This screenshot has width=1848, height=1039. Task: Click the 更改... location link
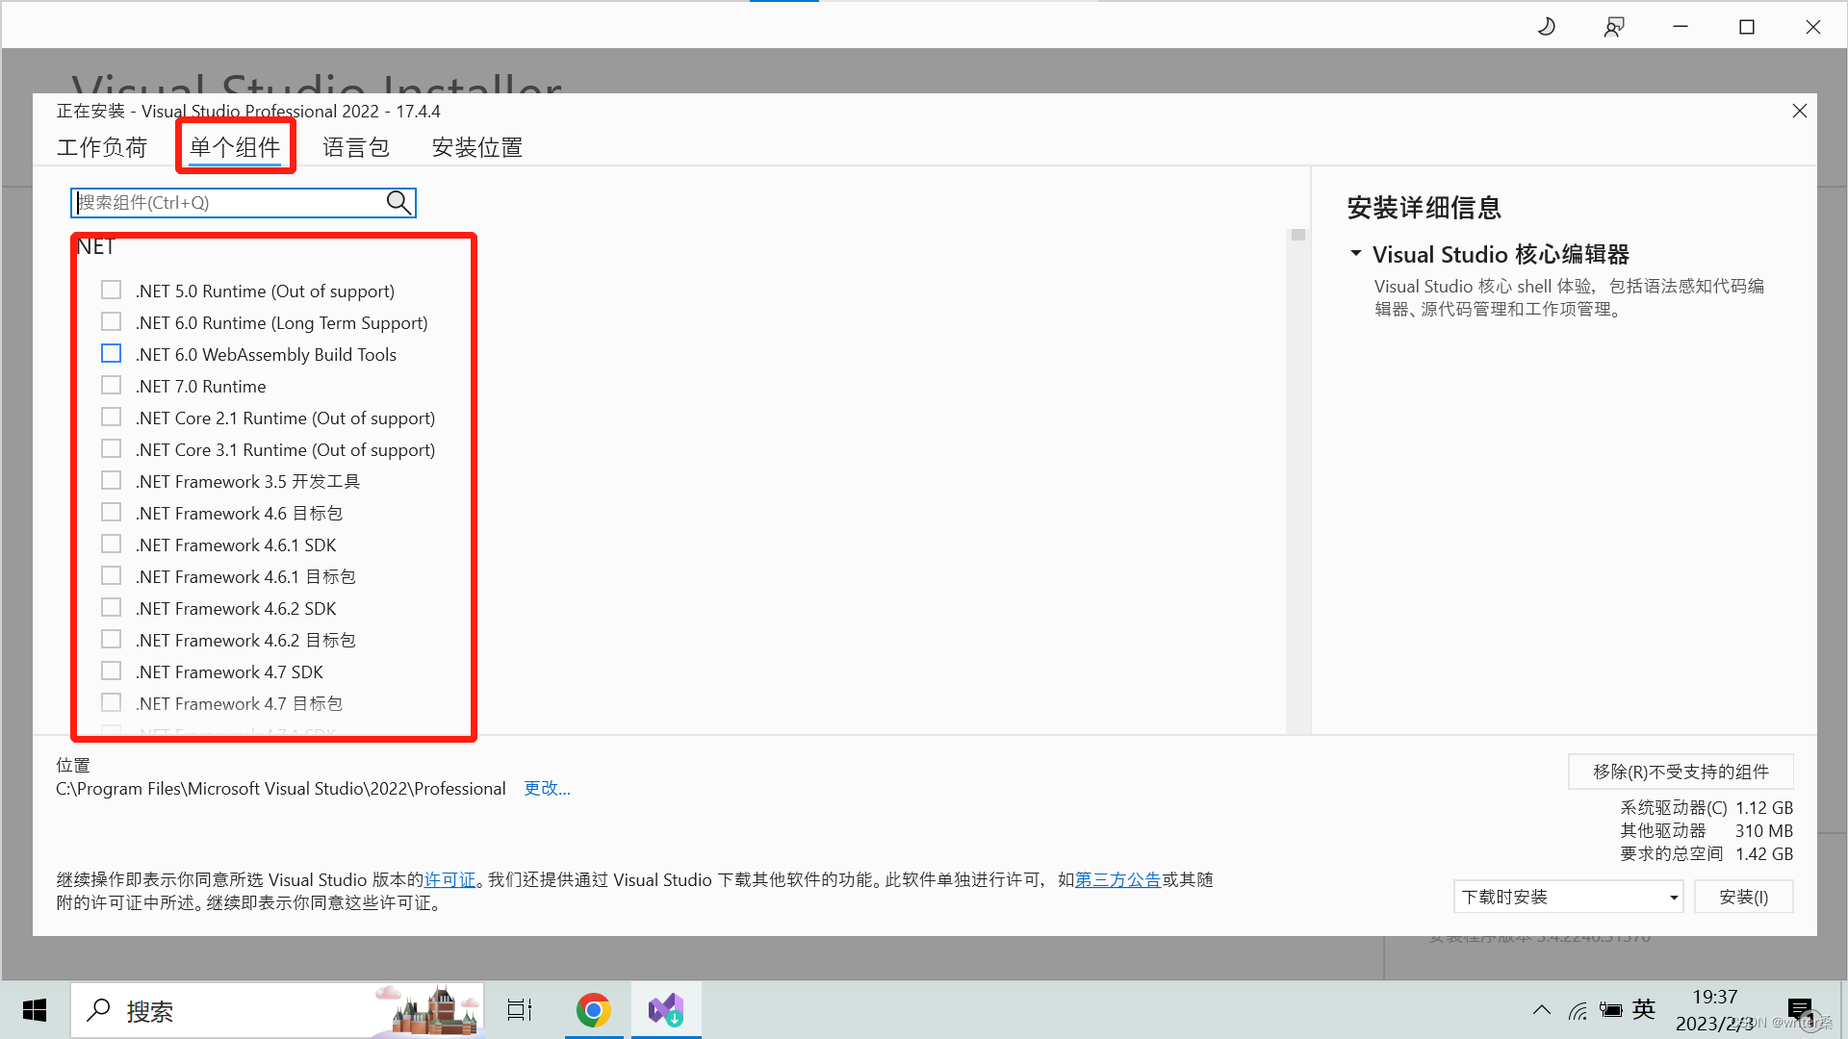coord(547,789)
